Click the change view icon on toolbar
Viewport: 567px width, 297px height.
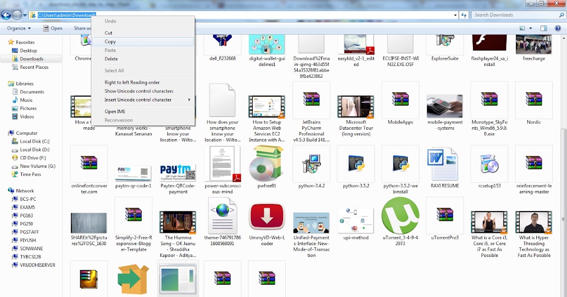tap(523, 28)
